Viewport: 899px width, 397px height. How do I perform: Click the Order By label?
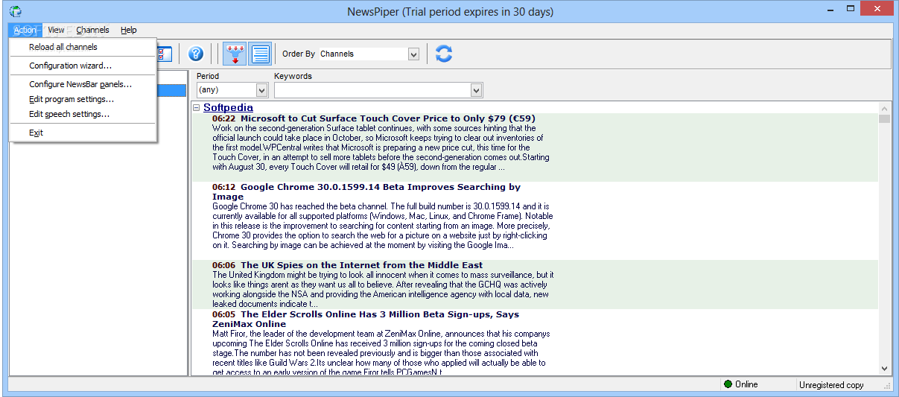tap(299, 54)
